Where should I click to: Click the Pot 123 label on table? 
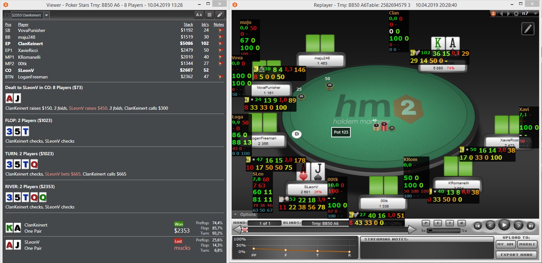[341, 132]
